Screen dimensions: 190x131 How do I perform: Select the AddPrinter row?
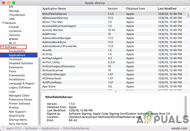click(114, 34)
